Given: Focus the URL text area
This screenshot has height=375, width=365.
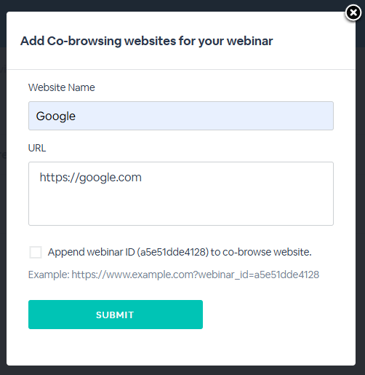Looking at the screenshot, I should 181,194.
